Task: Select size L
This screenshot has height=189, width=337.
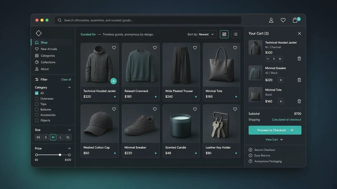Action: [61, 137]
